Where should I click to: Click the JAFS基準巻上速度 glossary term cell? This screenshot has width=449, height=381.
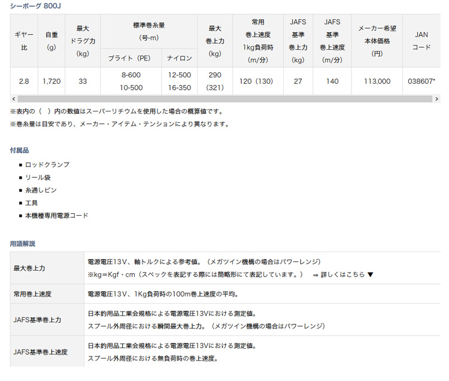click(47, 352)
